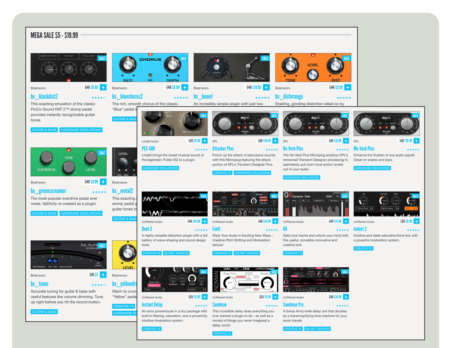Filter by Hardware Emulations tag under bx_blackdist2
The width and height of the screenshot is (452, 348).
coord(81,130)
